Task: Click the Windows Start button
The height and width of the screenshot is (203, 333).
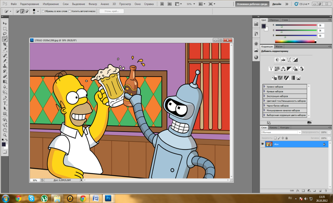Action: coord(5,198)
